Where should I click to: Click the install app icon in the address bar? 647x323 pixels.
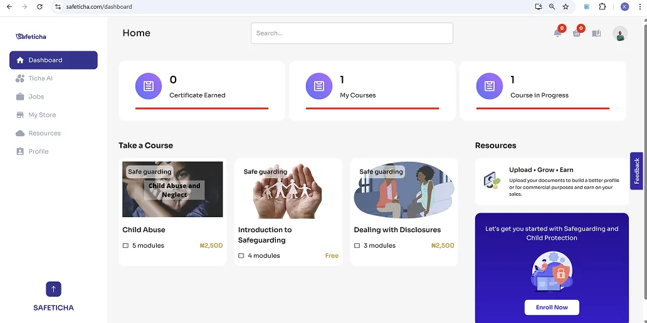[538, 7]
